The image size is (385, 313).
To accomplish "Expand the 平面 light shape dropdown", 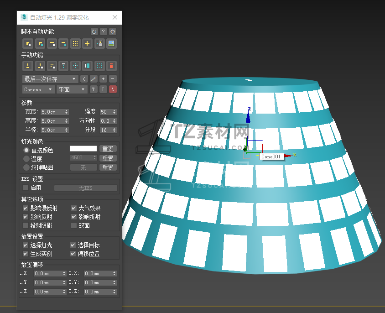I will (x=72, y=89).
